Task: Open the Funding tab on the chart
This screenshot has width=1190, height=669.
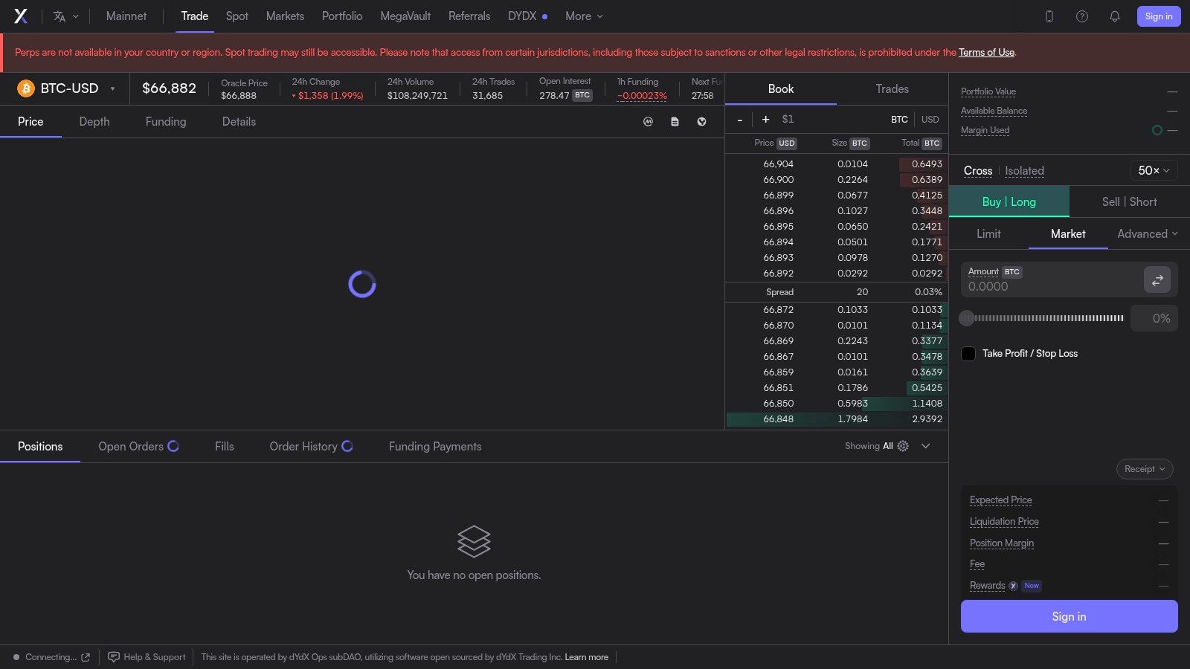Action: tap(165, 121)
